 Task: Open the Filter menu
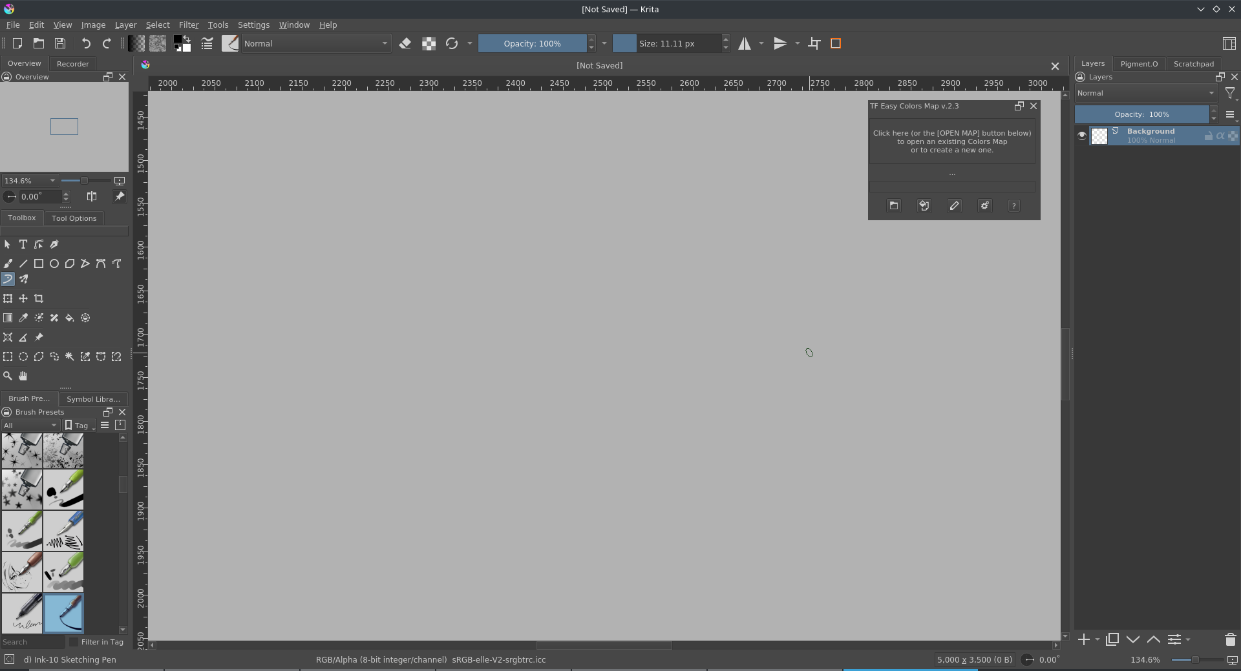pyautogui.click(x=188, y=25)
